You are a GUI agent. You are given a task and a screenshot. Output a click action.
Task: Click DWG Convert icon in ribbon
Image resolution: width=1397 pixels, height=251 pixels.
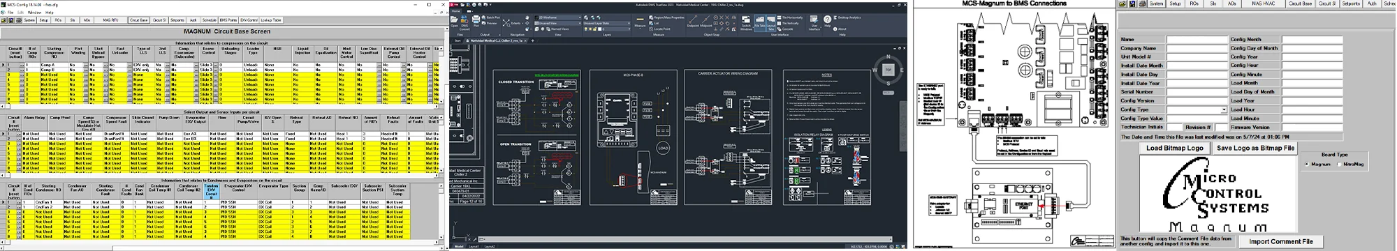click(465, 22)
